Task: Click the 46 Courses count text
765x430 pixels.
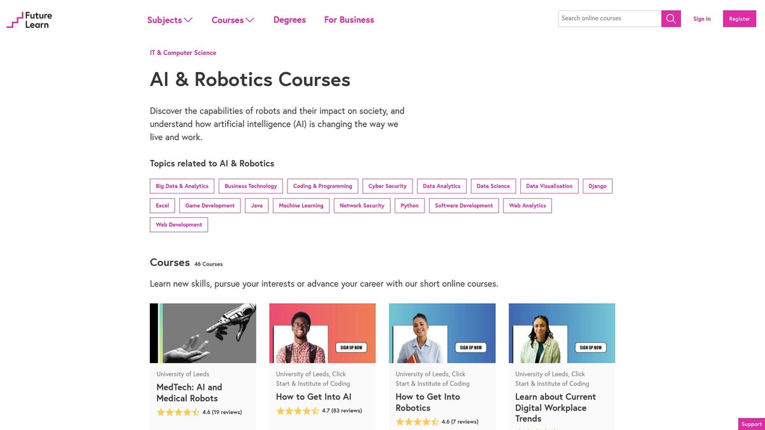Action: point(208,264)
